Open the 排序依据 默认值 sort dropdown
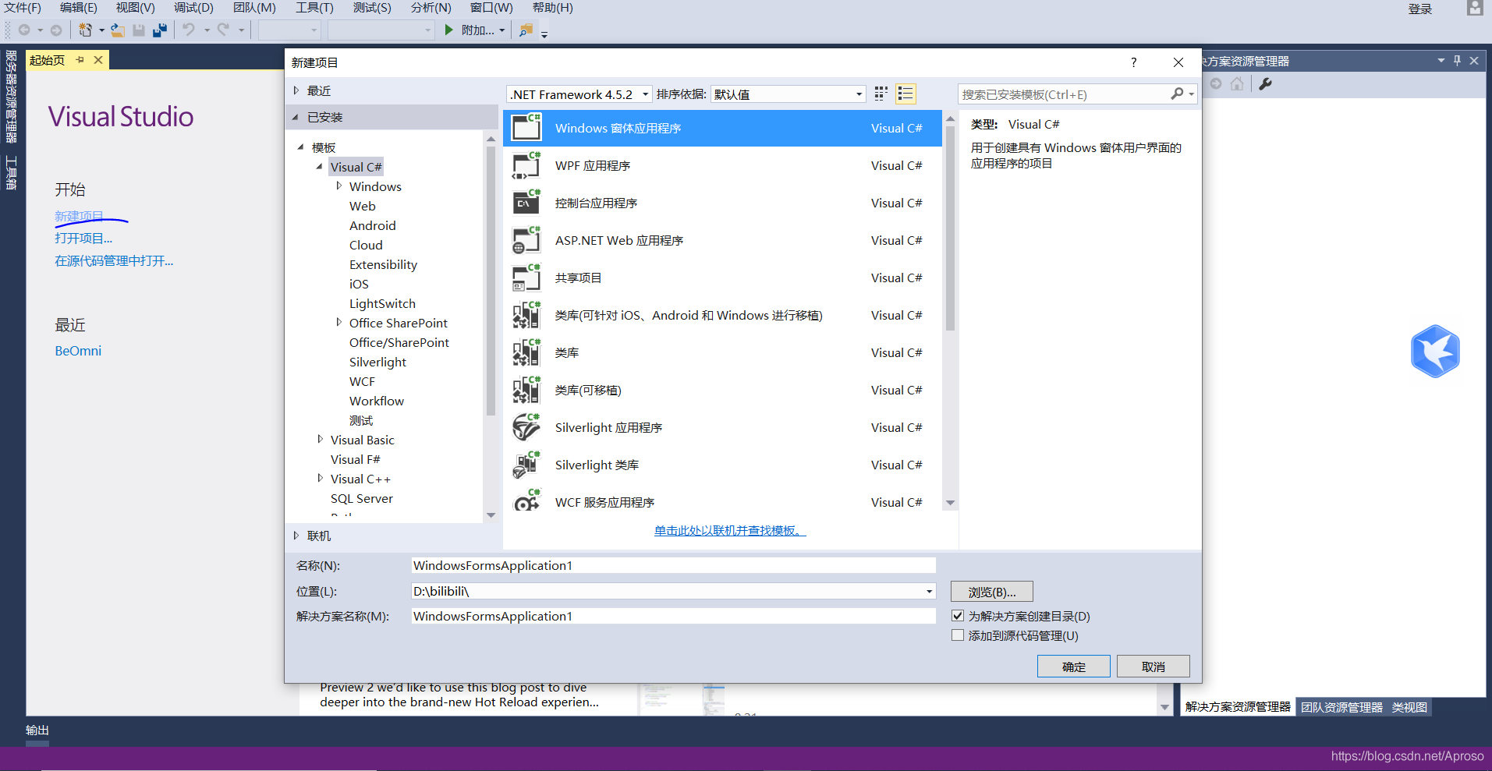This screenshot has width=1492, height=771. click(789, 94)
